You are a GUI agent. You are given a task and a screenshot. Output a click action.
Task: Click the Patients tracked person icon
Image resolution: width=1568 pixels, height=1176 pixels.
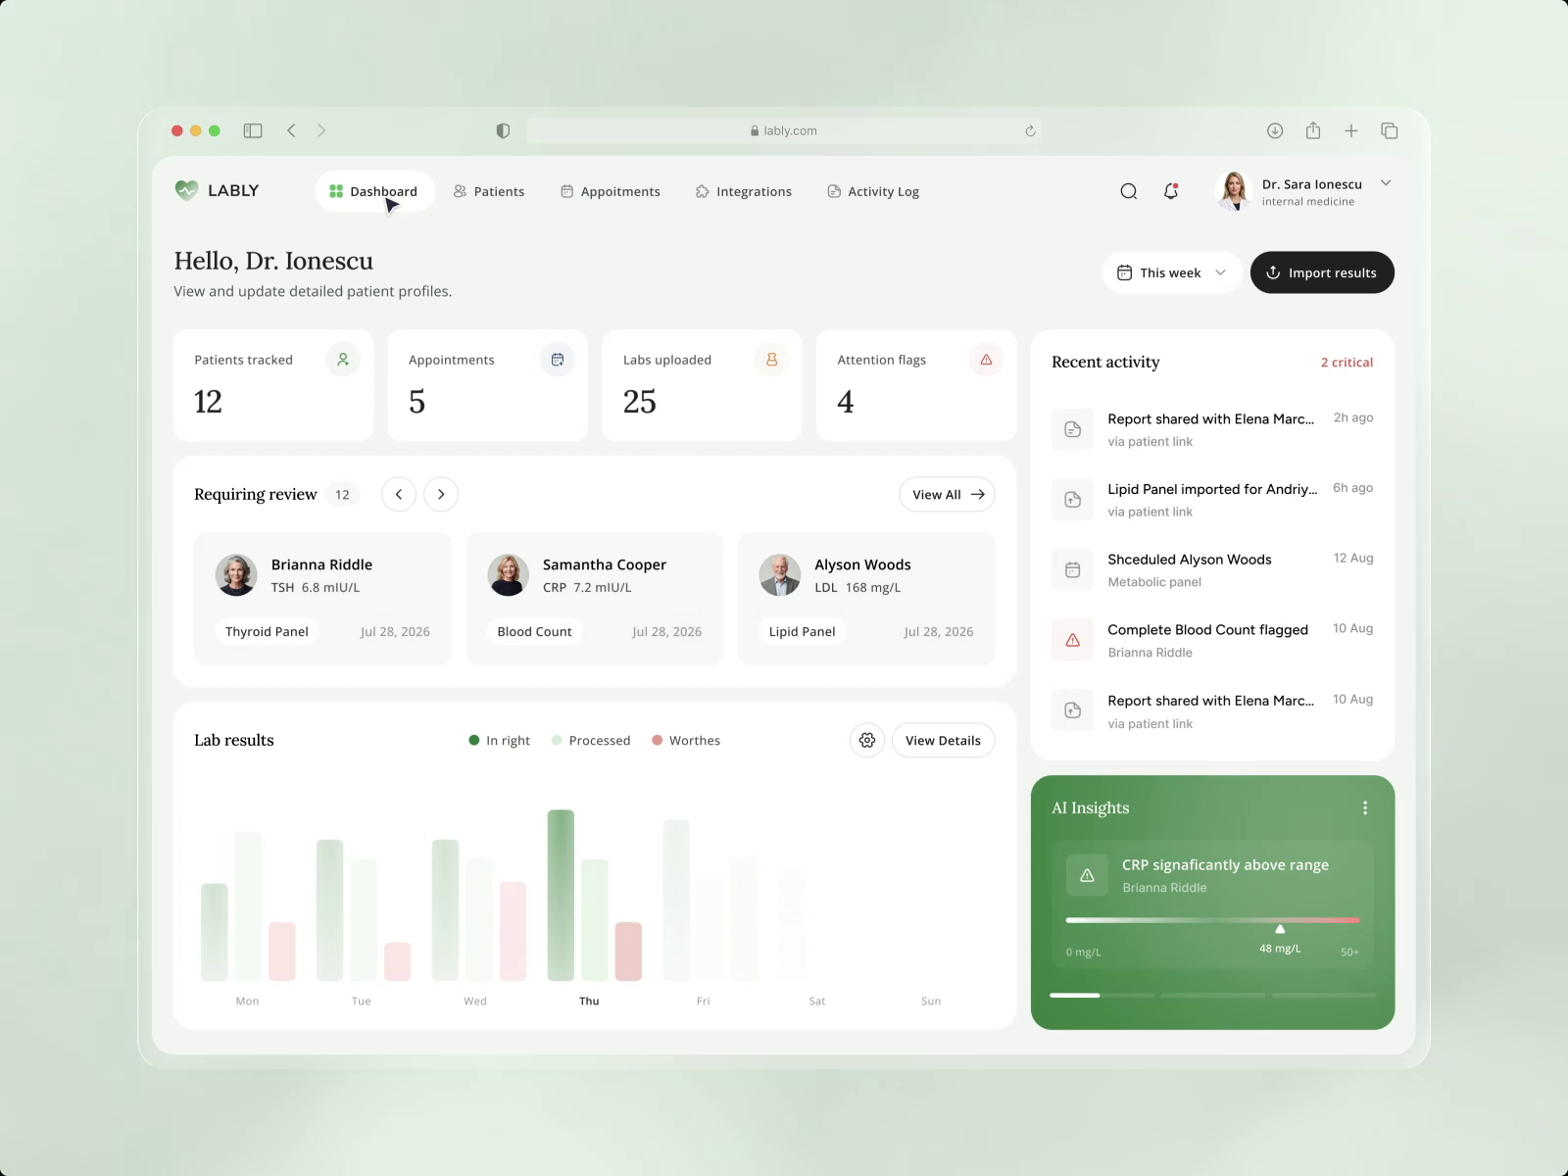(x=343, y=360)
